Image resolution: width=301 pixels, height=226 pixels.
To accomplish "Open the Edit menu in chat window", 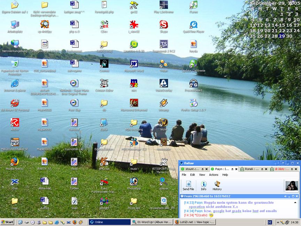I will (x=193, y=175).
